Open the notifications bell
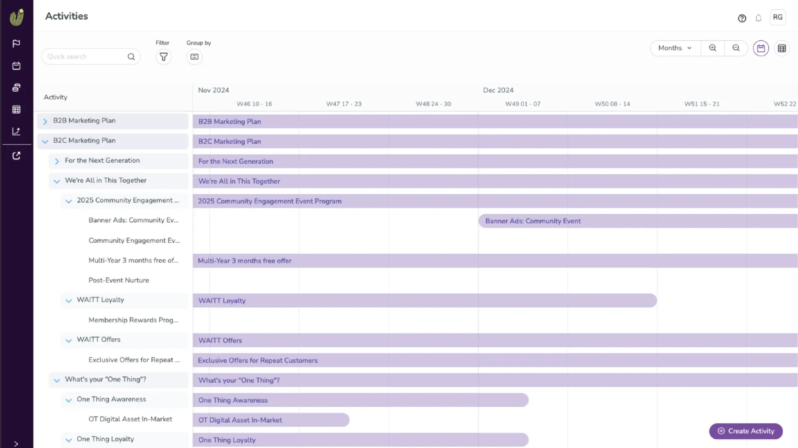The image size is (798, 448). (x=759, y=18)
